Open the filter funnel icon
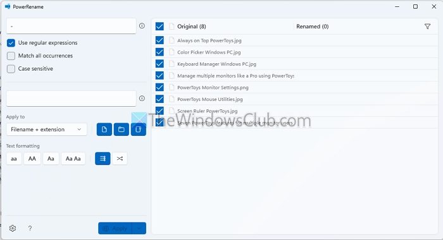The width and height of the screenshot is (443, 240). (427, 27)
